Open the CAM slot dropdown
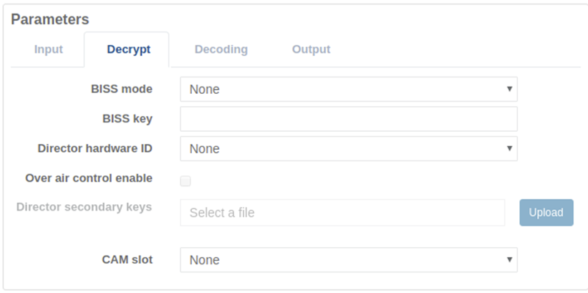 click(x=348, y=260)
